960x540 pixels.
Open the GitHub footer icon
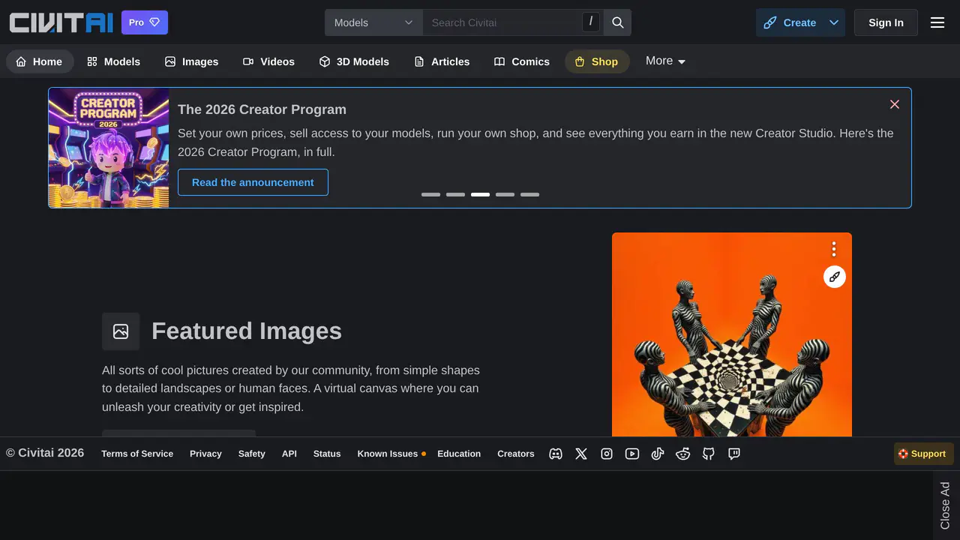coord(709,454)
